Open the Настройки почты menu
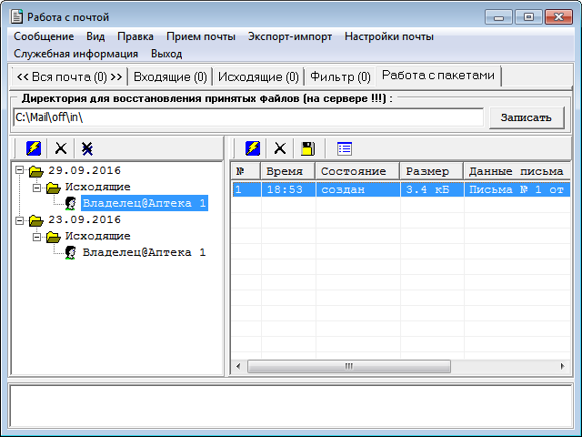 click(x=389, y=36)
